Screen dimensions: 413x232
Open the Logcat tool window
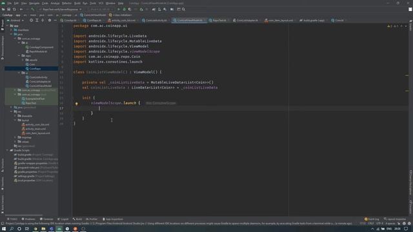tap(63, 219)
